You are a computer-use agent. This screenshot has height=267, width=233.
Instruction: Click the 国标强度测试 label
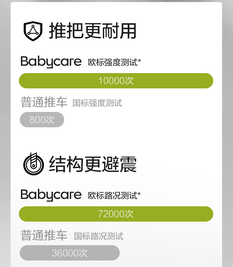tap(97, 103)
